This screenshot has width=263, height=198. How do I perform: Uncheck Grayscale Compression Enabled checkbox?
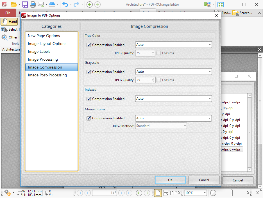(89, 72)
